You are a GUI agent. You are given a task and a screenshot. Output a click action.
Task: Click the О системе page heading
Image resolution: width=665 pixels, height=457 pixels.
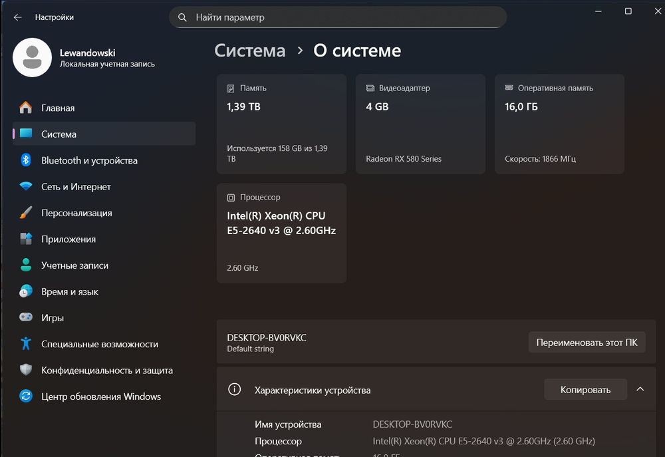tap(357, 51)
